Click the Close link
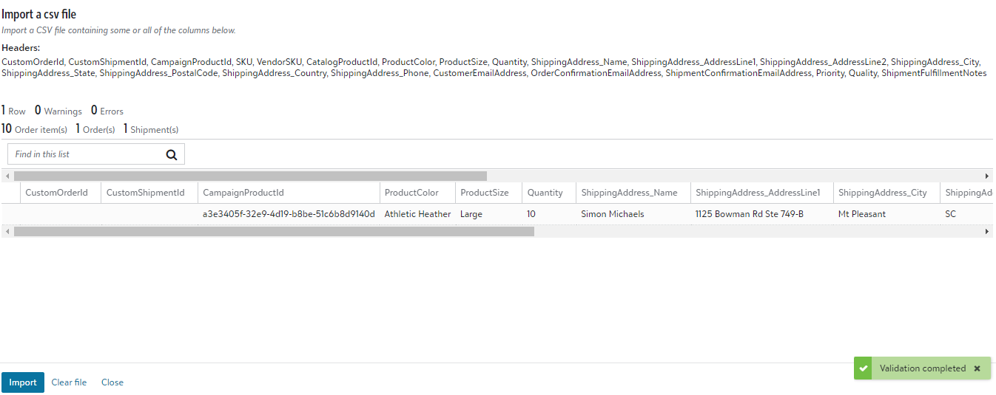The width and height of the screenshot is (996, 395). (112, 382)
